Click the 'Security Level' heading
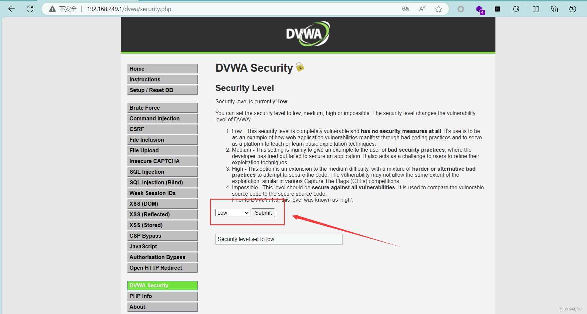Image resolution: width=587 pixels, height=314 pixels. pyautogui.click(x=245, y=88)
